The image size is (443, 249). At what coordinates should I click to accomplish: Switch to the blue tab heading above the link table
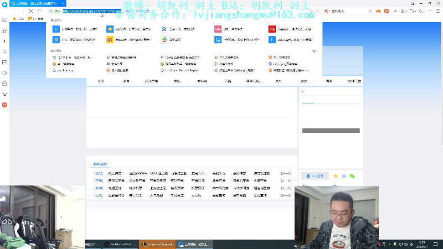(100, 164)
